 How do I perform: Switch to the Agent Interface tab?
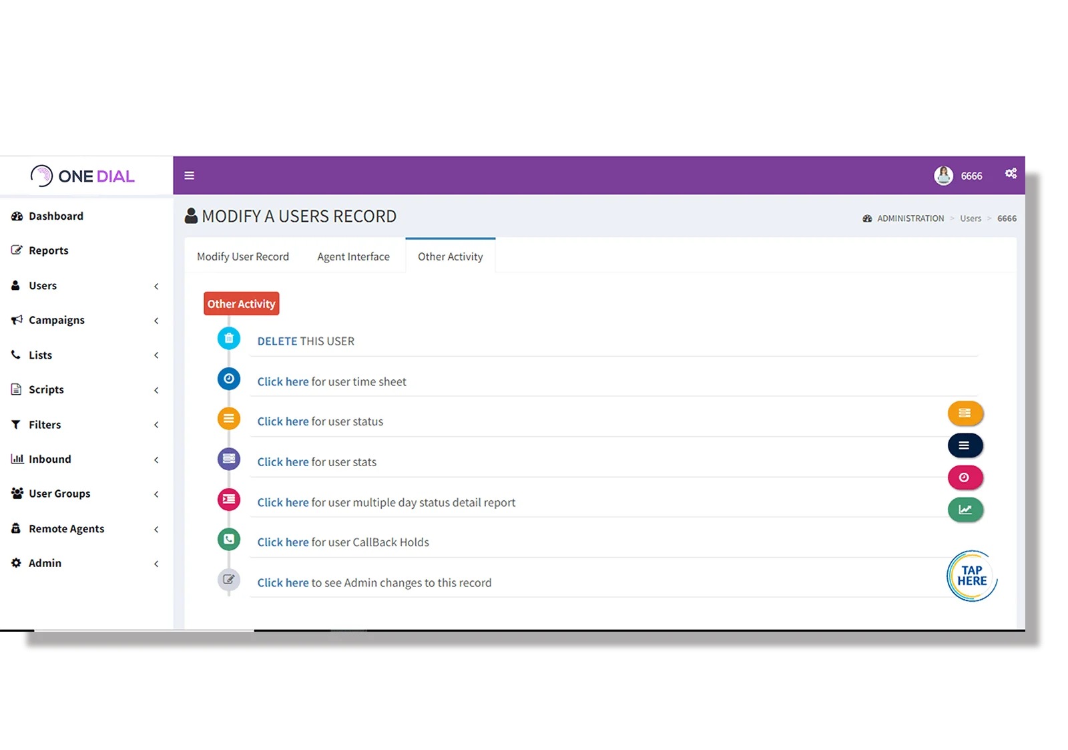click(352, 256)
